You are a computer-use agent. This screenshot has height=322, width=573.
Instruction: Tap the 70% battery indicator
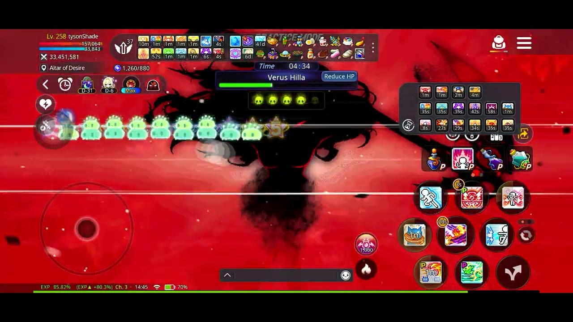point(176,287)
